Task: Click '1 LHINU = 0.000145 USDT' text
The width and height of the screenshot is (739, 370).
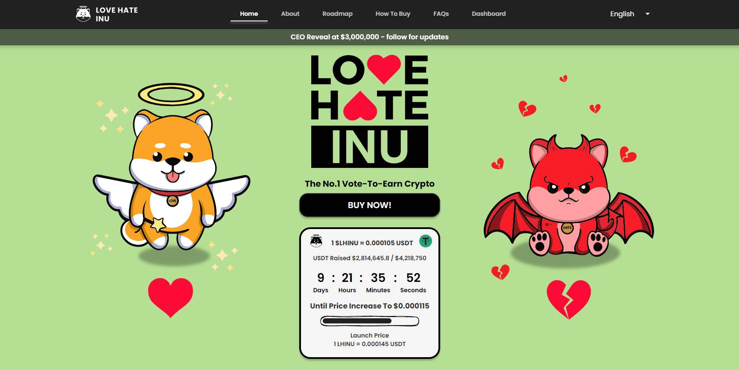Action: tap(370, 344)
